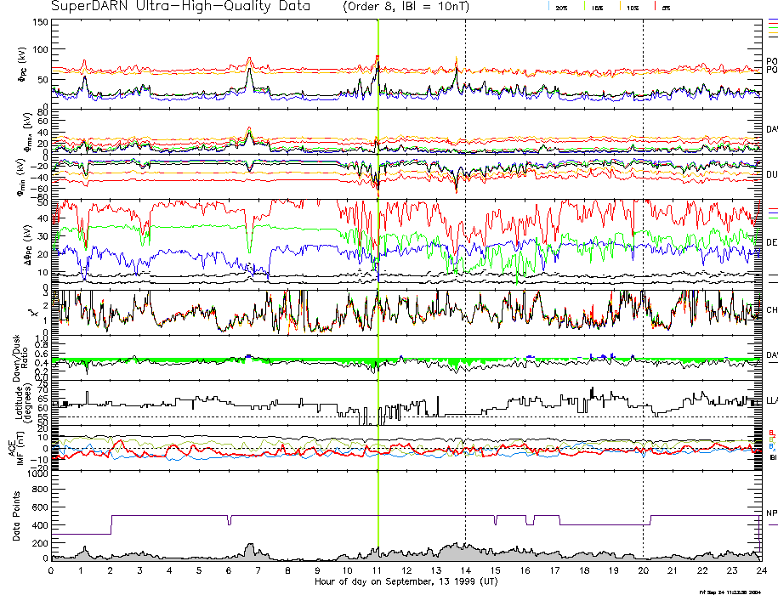Click the plot creation timestamp 'Fri Sep 24 2004'

point(730,592)
